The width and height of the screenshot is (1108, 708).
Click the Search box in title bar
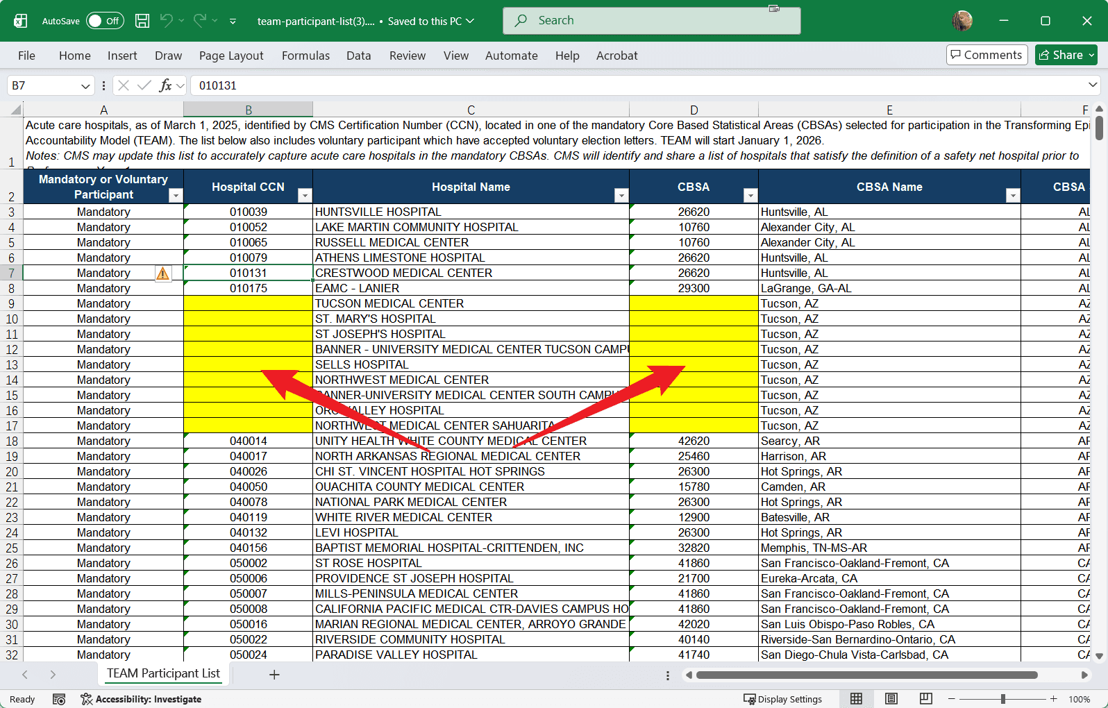(651, 21)
